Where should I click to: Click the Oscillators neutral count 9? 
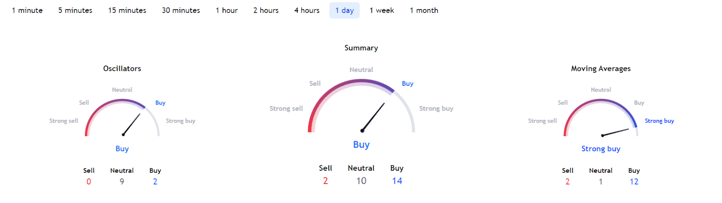tap(122, 181)
